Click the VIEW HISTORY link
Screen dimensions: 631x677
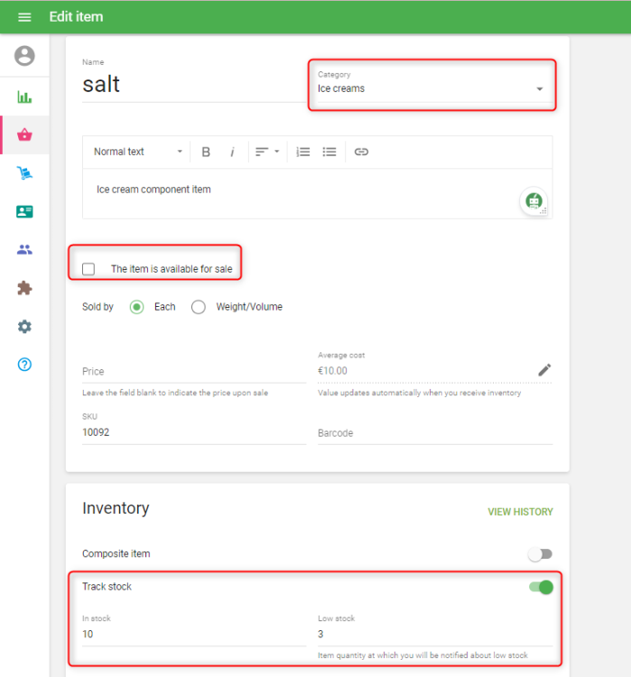click(520, 512)
